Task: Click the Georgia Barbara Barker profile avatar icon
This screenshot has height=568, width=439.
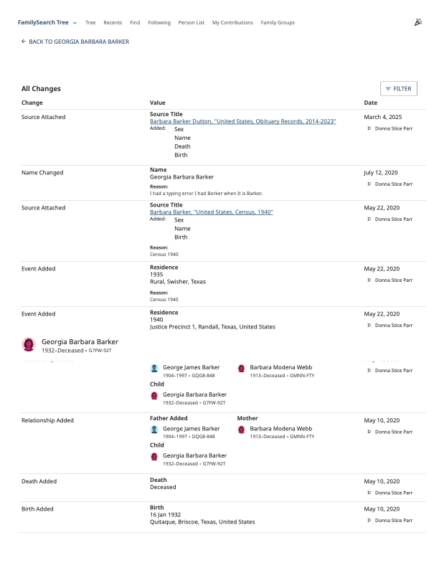Action: (x=29, y=344)
